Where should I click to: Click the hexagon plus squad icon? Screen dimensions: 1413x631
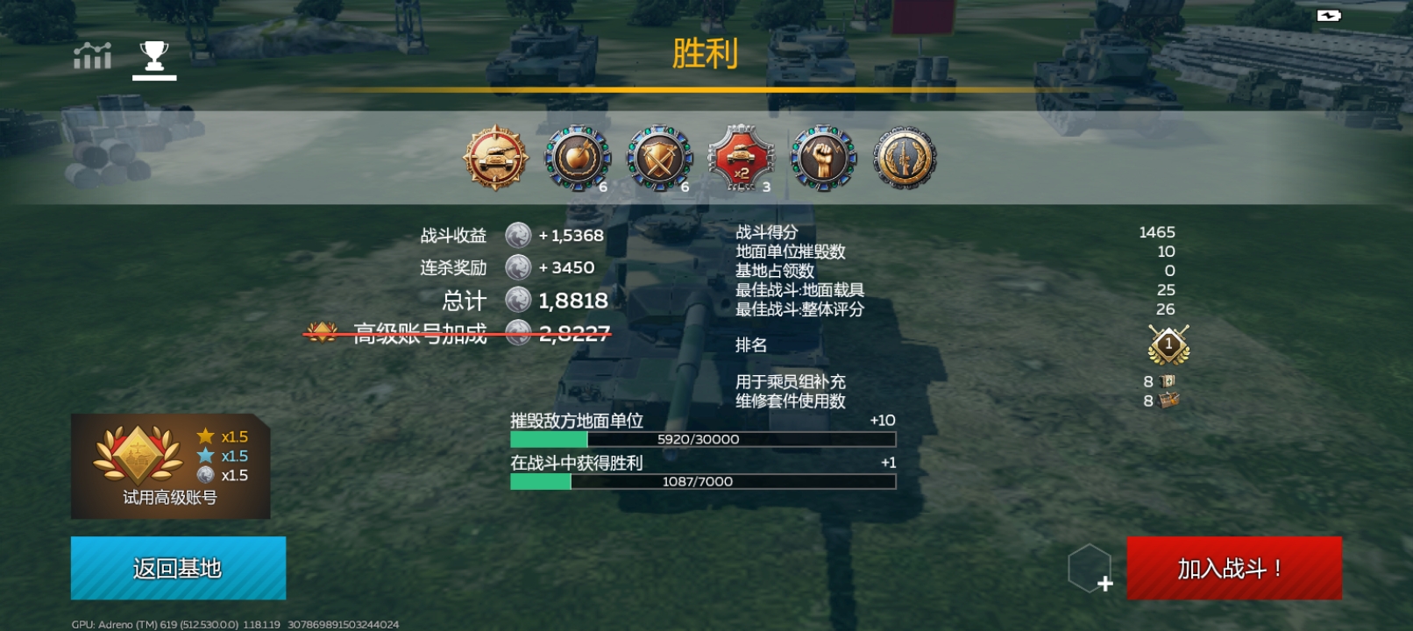click(x=1090, y=568)
